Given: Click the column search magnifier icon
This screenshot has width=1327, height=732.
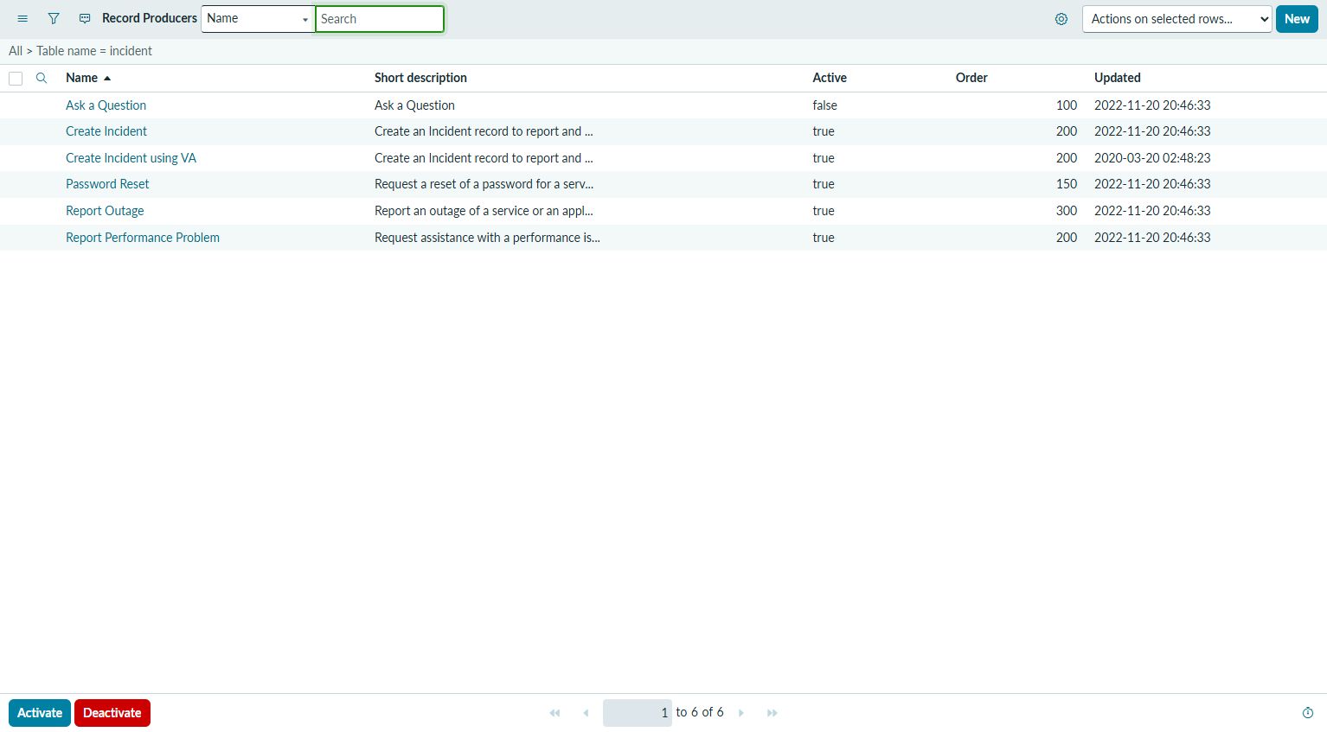Looking at the screenshot, I should (42, 78).
